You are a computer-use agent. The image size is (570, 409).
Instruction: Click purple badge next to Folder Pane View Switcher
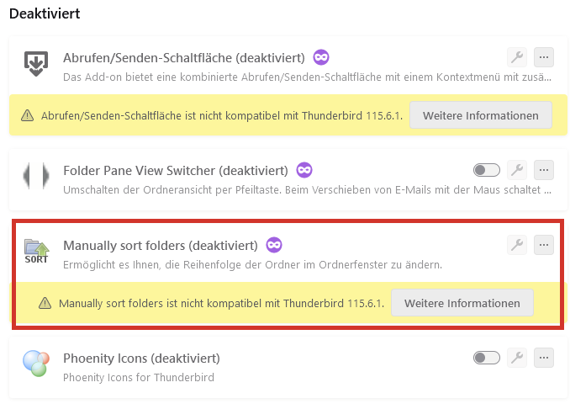[304, 170]
